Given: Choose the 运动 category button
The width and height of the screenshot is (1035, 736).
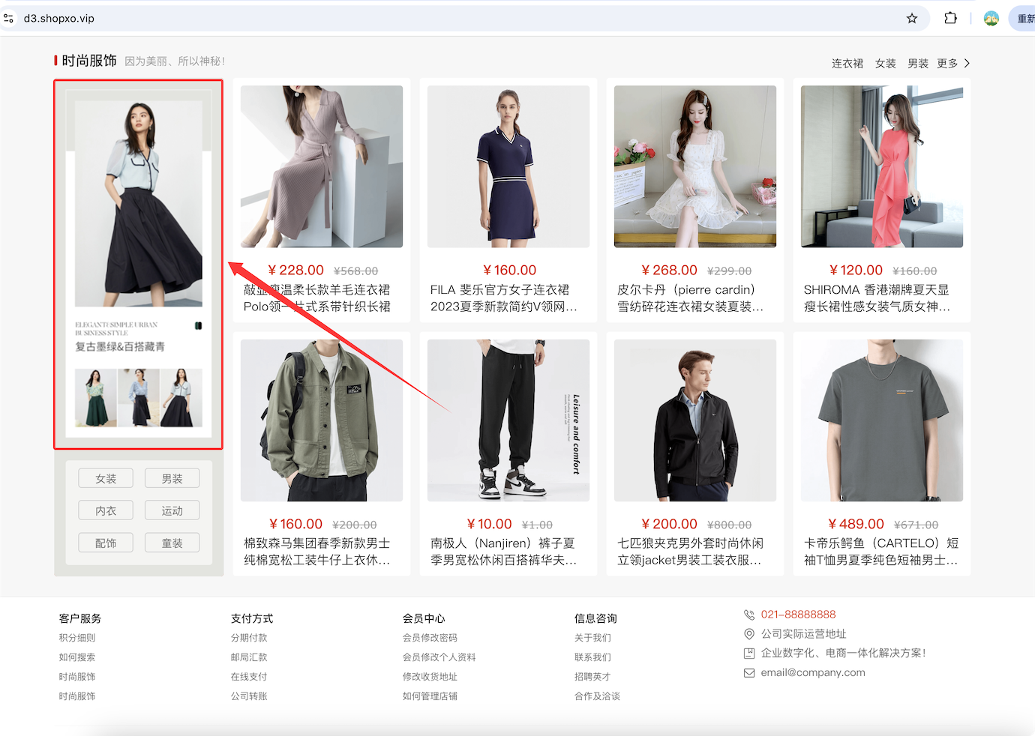Looking at the screenshot, I should pyautogui.click(x=172, y=510).
